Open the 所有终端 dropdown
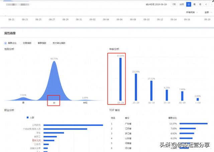This screenshot has width=214, height=152. click(192, 12)
